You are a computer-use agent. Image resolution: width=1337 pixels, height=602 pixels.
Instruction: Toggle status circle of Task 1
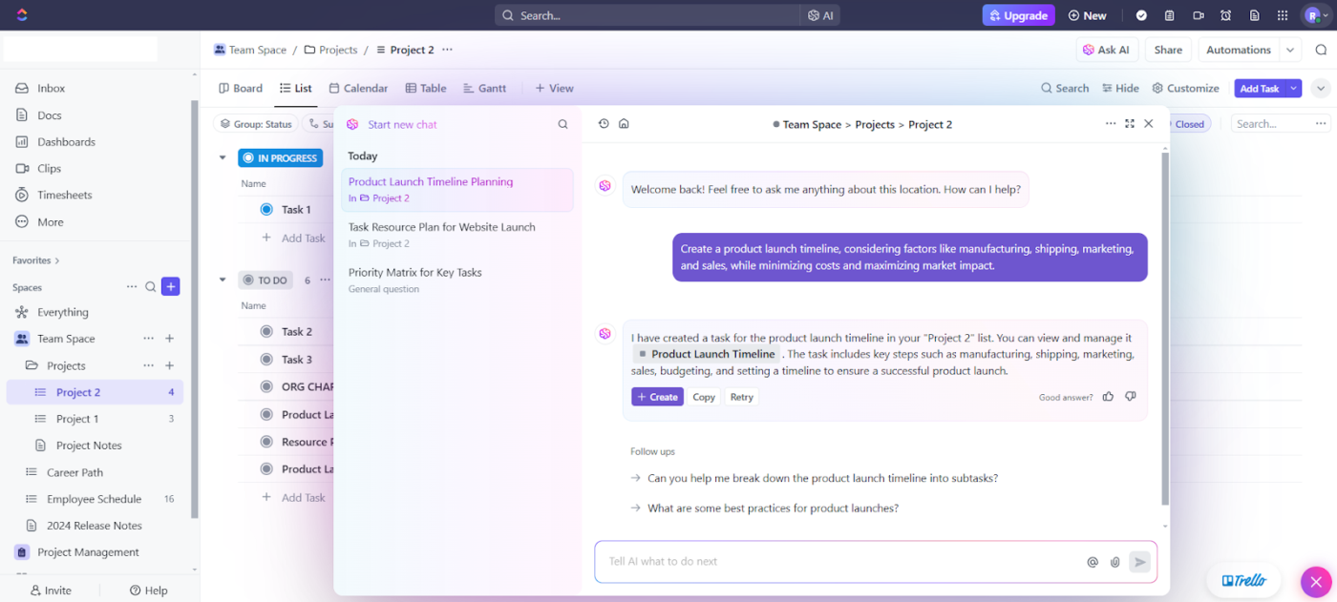pos(266,210)
